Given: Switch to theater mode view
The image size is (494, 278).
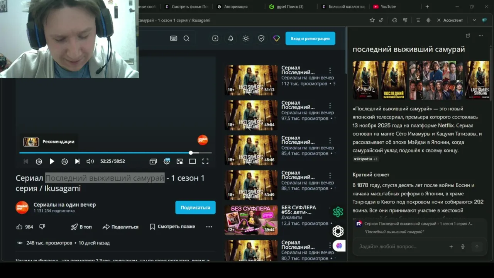Looking at the screenshot, I should 192,161.
